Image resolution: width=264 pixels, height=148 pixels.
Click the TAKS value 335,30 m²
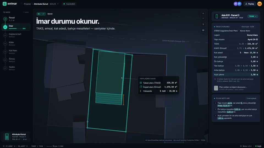(252, 44)
